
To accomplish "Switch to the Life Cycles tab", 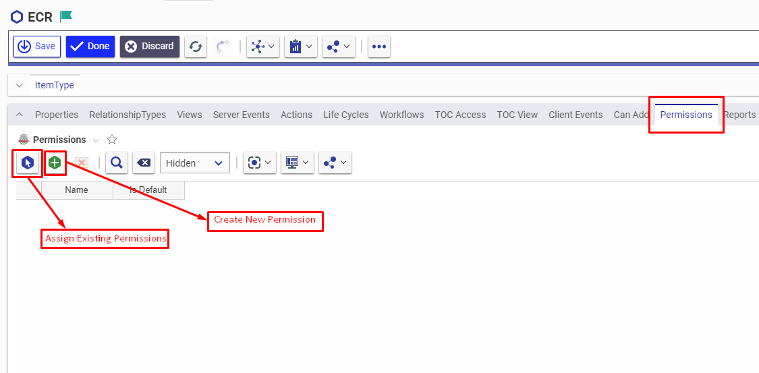I will (x=345, y=115).
